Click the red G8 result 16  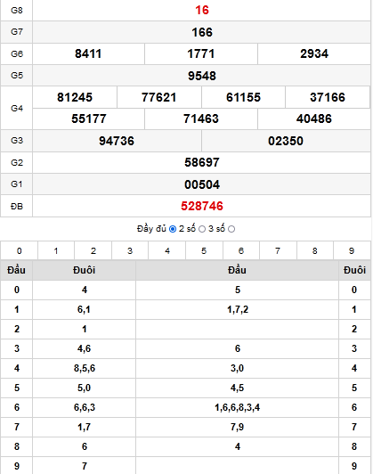202,11
